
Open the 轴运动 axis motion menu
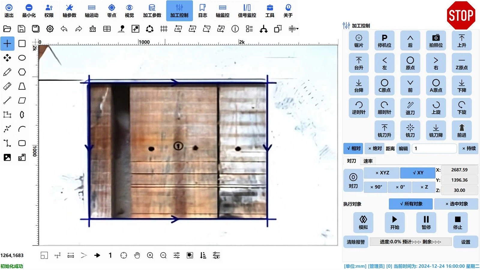pyautogui.click(x=91, y=11)
